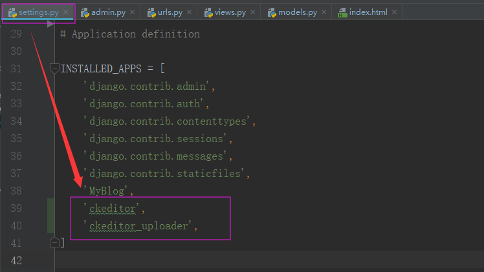Place cursor on 'ckeditor_uploader' string

click(x=139, y=225)
